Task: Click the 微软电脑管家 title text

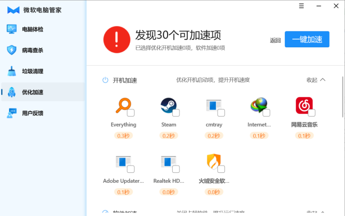Action: pyautogui.click(x=42, y=10)
